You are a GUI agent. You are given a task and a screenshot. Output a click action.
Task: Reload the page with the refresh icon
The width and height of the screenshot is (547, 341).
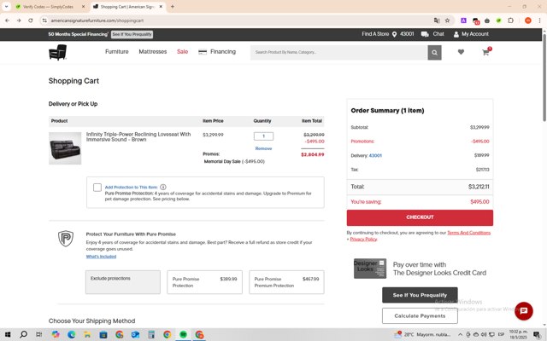coord(31,20)
